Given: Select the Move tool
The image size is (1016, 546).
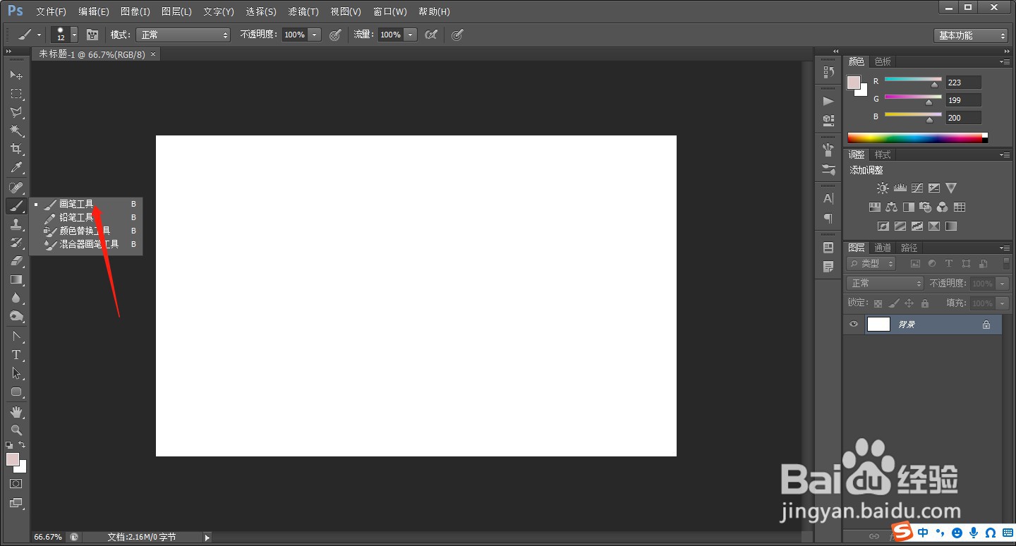Looking at the screenshot, I should click(16, 75).
